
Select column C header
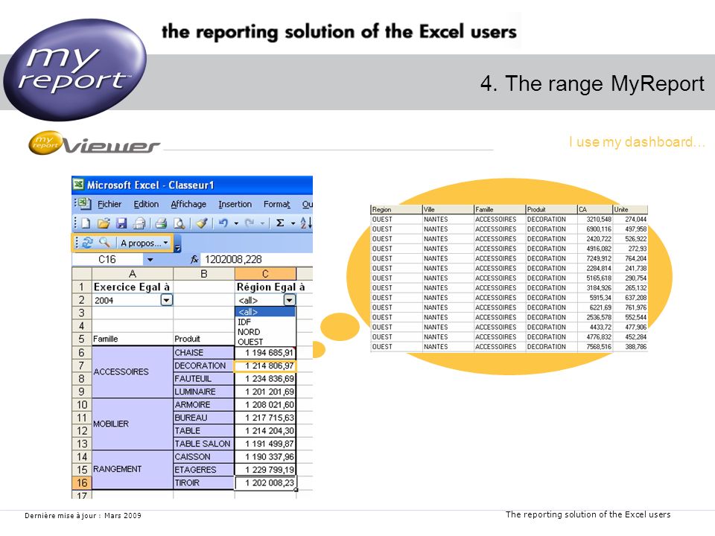tap(265, 274)
